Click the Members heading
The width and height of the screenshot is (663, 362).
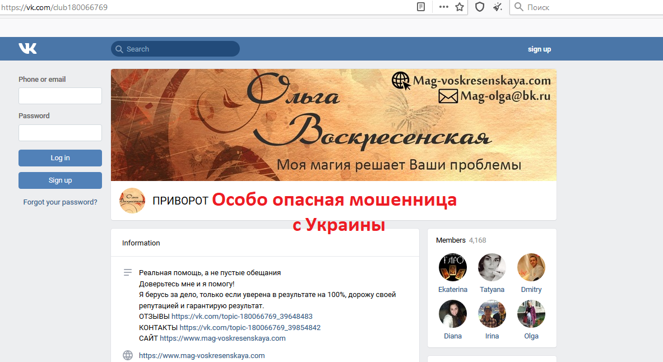(x=451, y=240)
